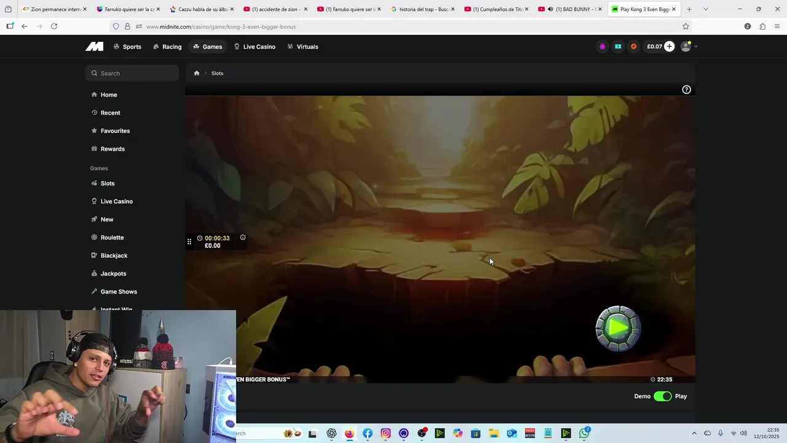
Task: Open WhatsApp from the taskbar
Action: click(x=585, y=433)
